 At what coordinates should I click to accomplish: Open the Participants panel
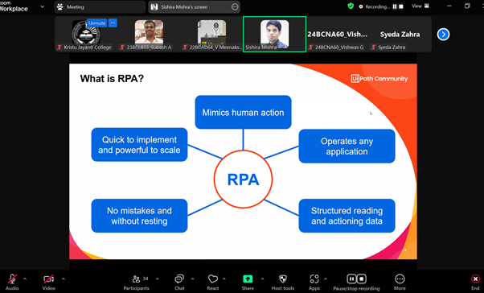(x=136, y=283)
